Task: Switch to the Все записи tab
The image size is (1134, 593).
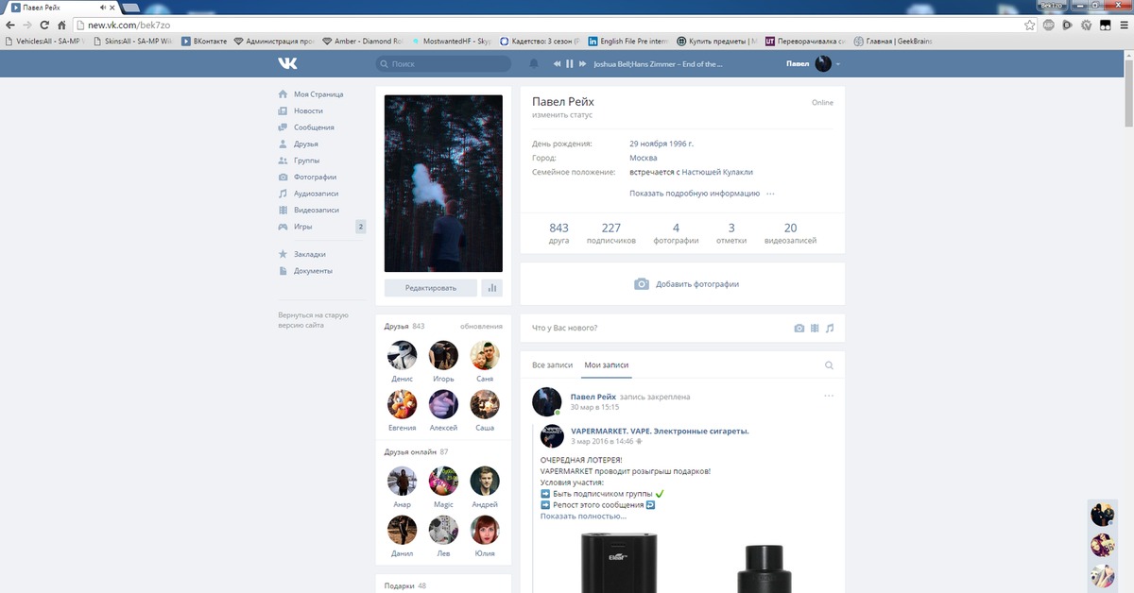Action: [553, 364]
